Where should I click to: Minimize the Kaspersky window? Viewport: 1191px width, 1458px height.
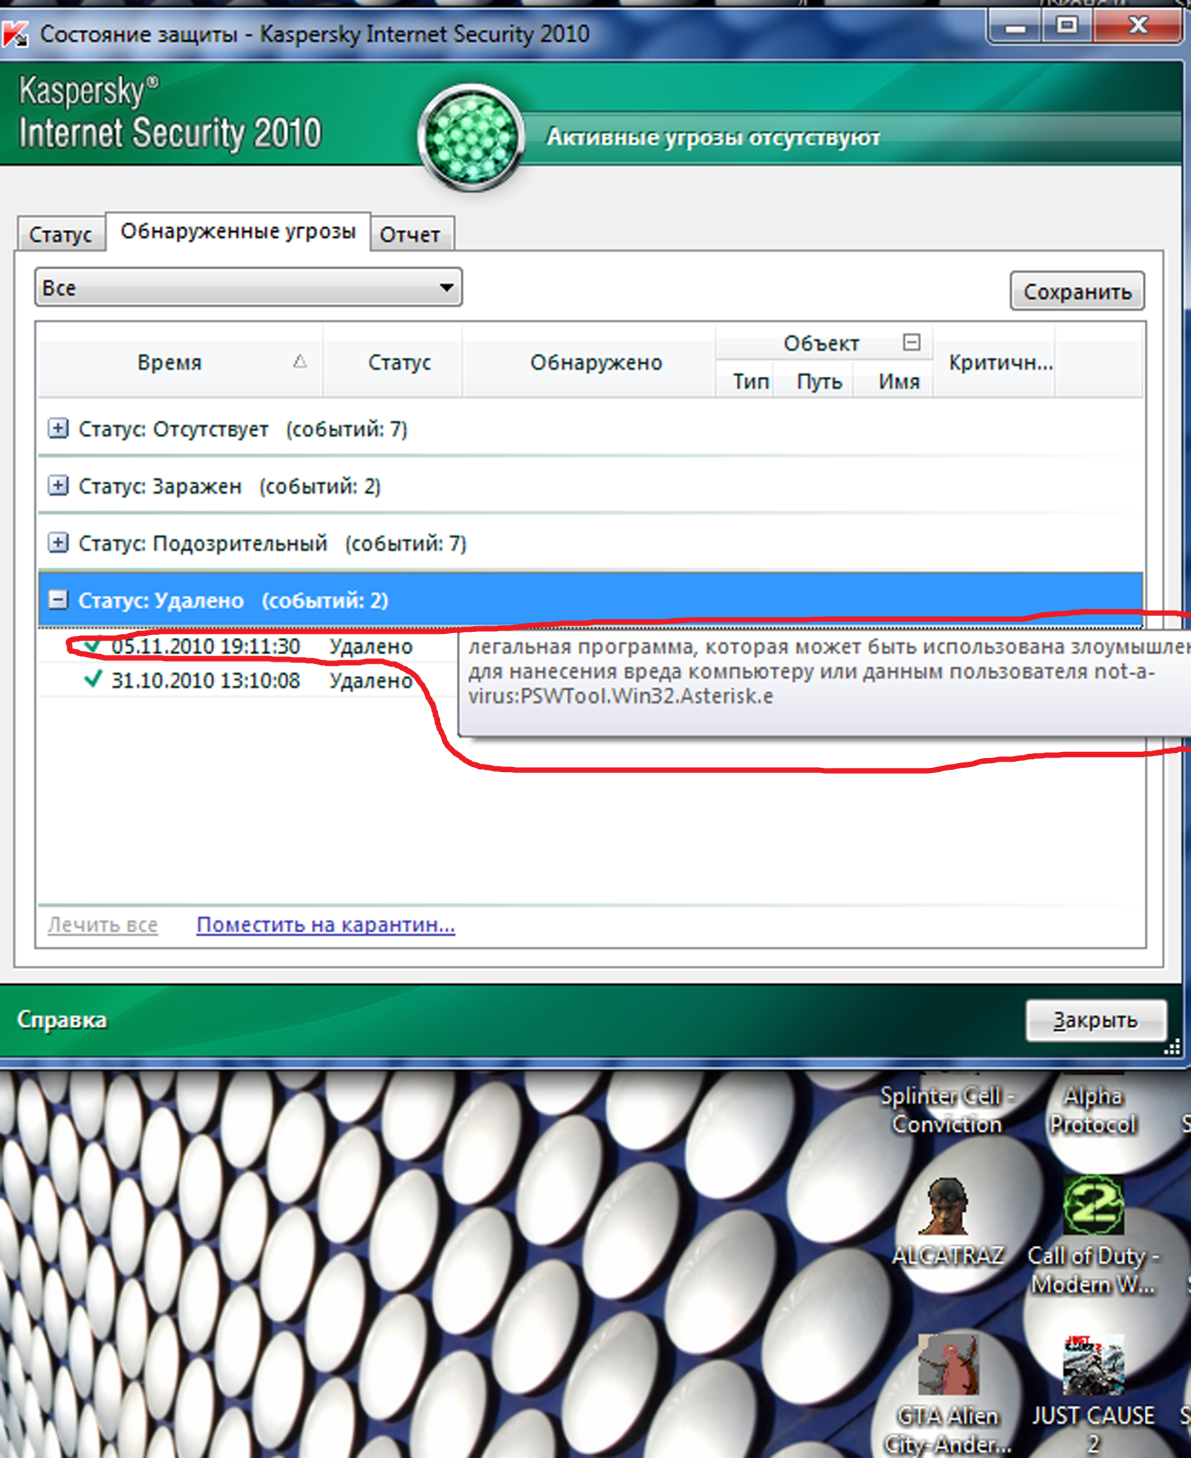tap(1016, 27)
